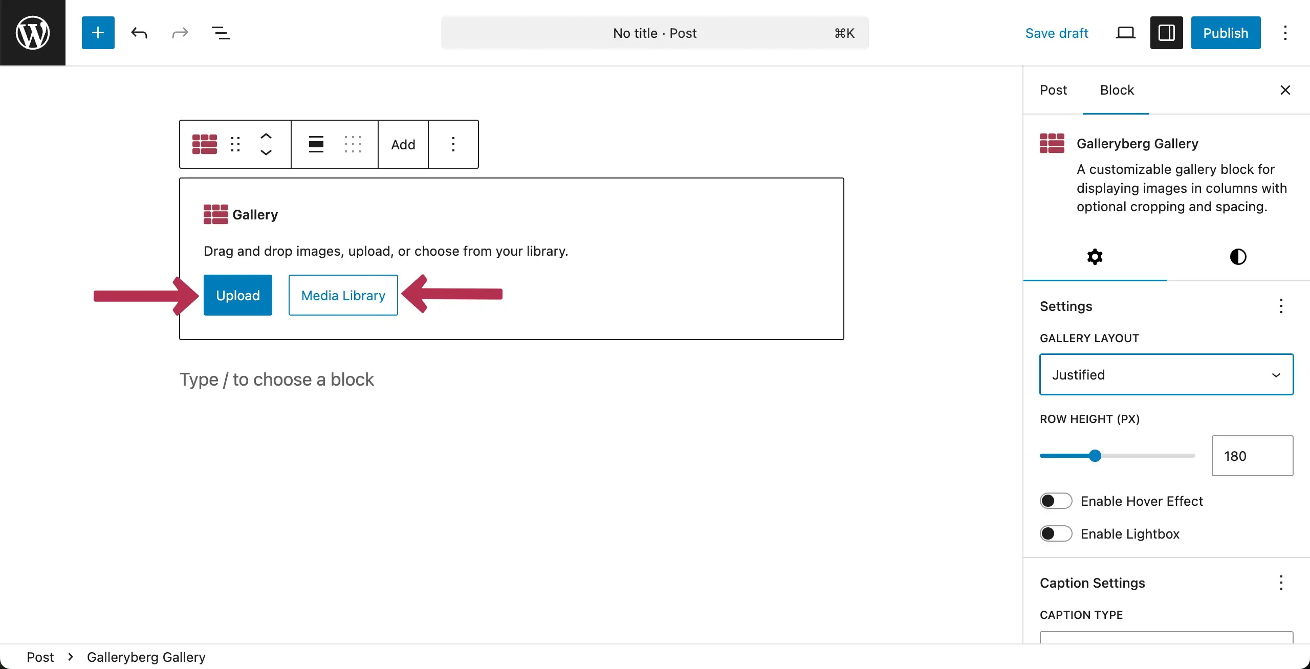Viewport: 1310px width, 669px height.
Task: Click the undo arrow icon
Action: 139,33
